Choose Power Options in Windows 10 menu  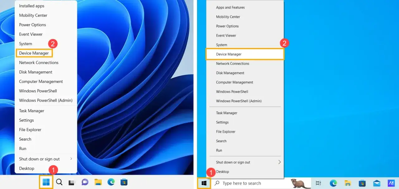pyautogui.click(x=245, y=26)
